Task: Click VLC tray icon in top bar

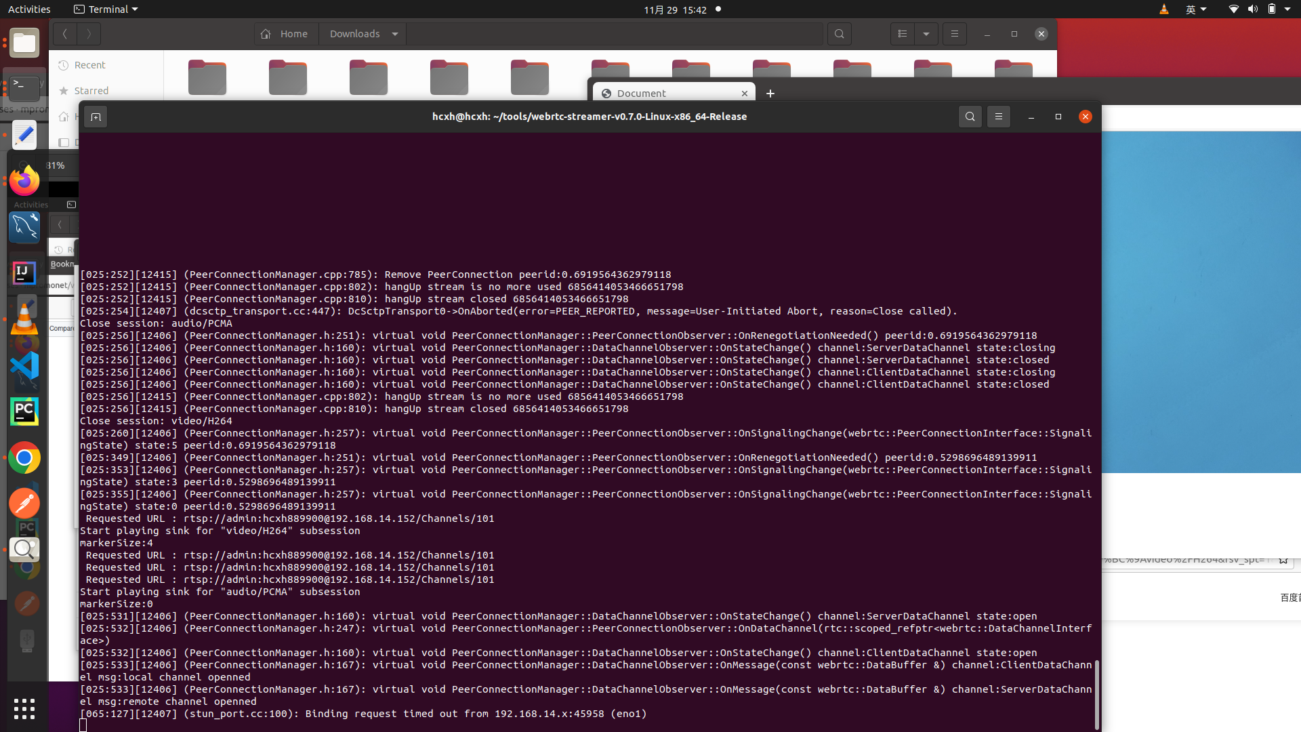Action: click(x=1164, y=9)
